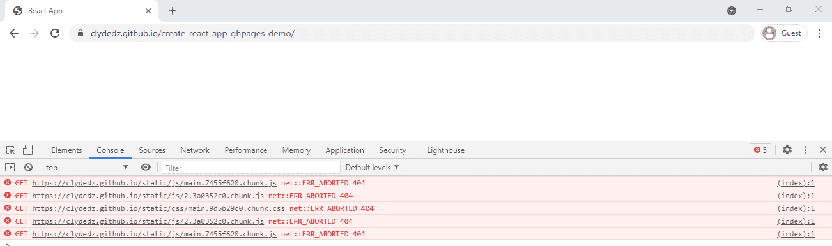Click the round dropdown icon in title bar
832x246 pixels.
732,11
